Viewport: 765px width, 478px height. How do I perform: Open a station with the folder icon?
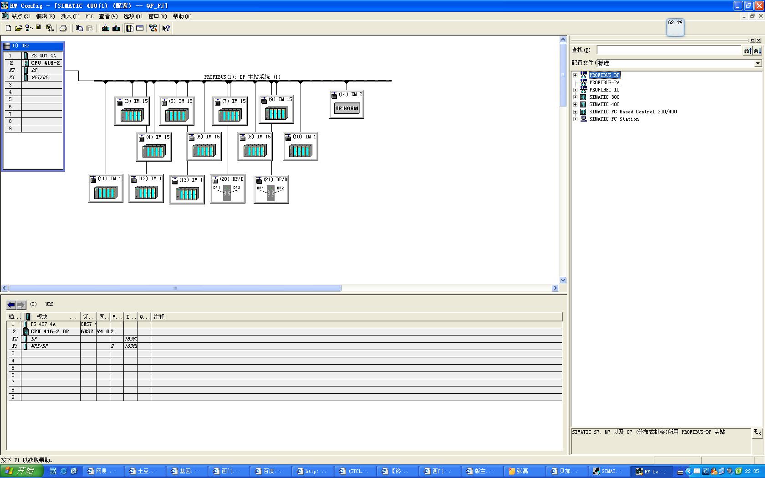coord(18,28)
